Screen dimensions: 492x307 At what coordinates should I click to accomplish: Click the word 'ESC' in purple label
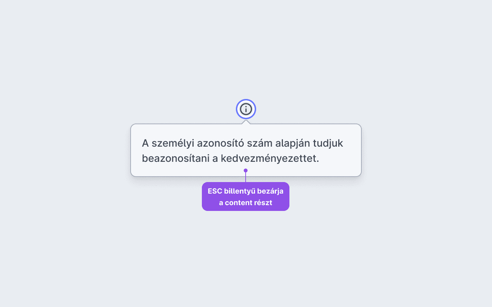(x=215, y=191)
